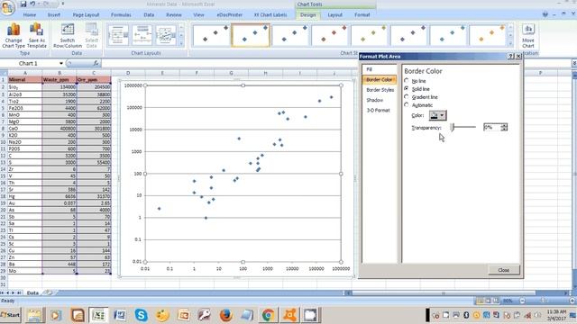This screenshot has height=324, width=577.
Task: Click cell containing SiO2 mineral name
Action: 24,87
